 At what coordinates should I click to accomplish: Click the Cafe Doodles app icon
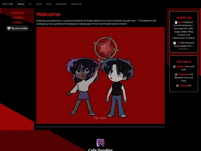pos(100,143)
